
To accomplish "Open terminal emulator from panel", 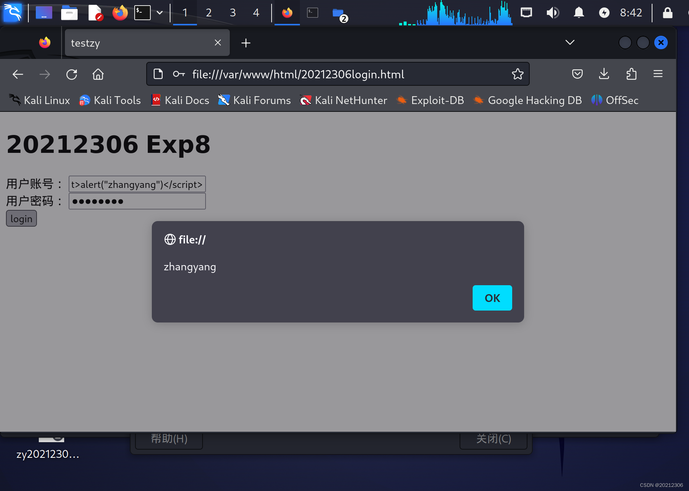I will click(143, 13).
